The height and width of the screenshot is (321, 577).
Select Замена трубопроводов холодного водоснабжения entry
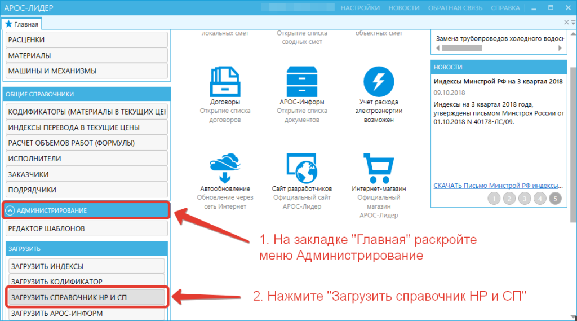click(x=500, y=38)
